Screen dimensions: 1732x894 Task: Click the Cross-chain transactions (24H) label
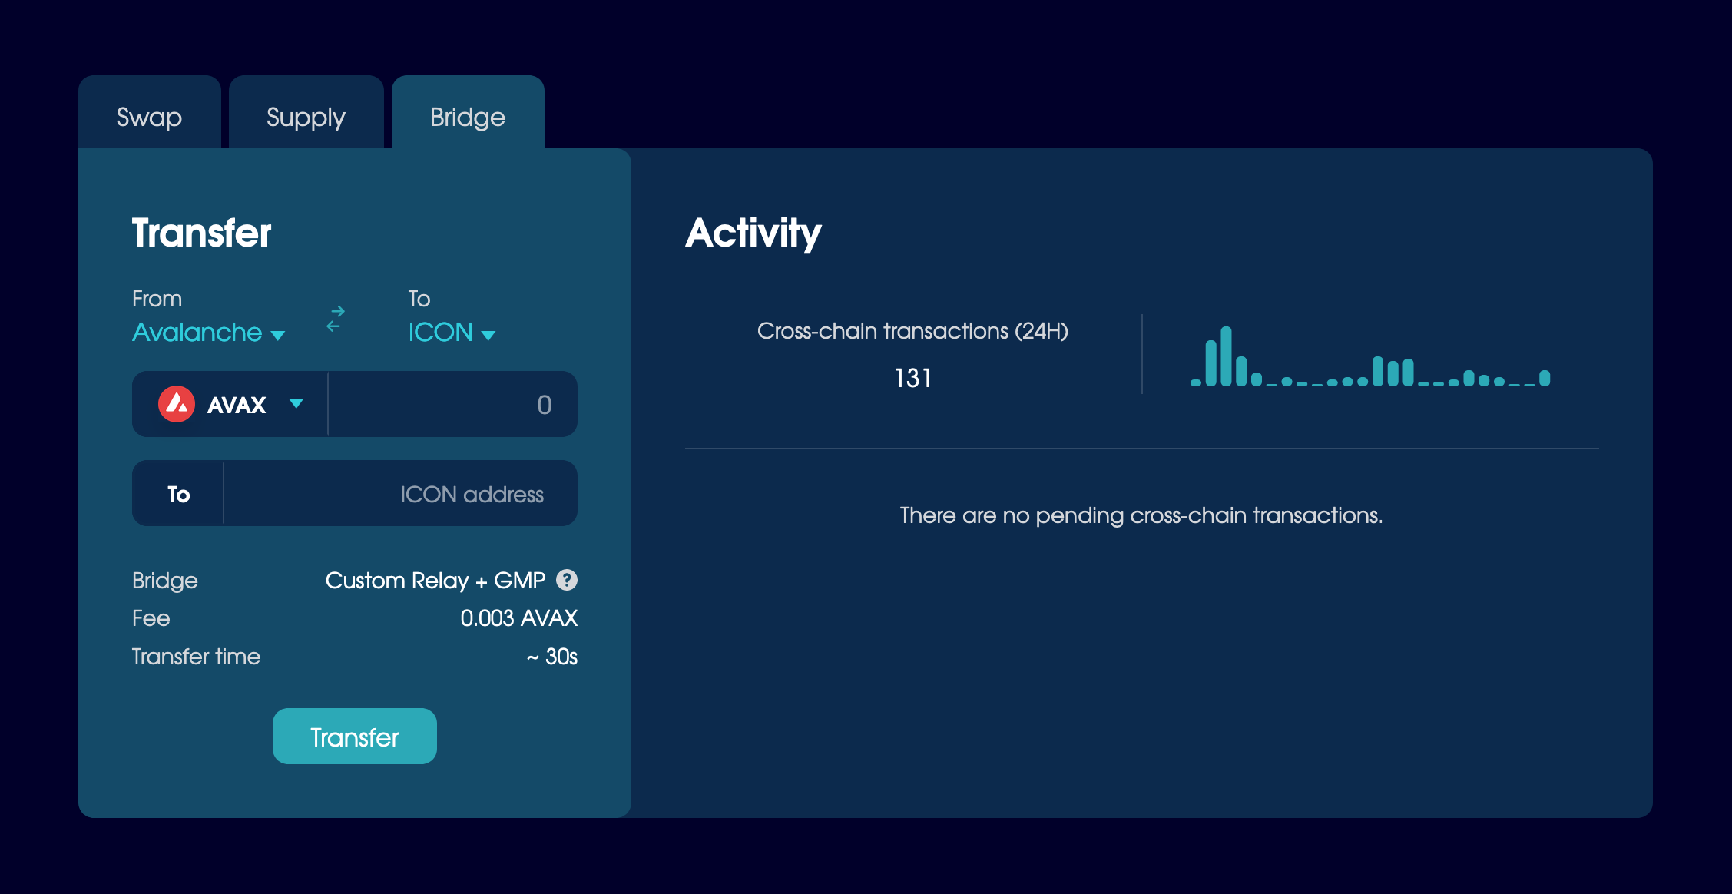click(912, 331)
